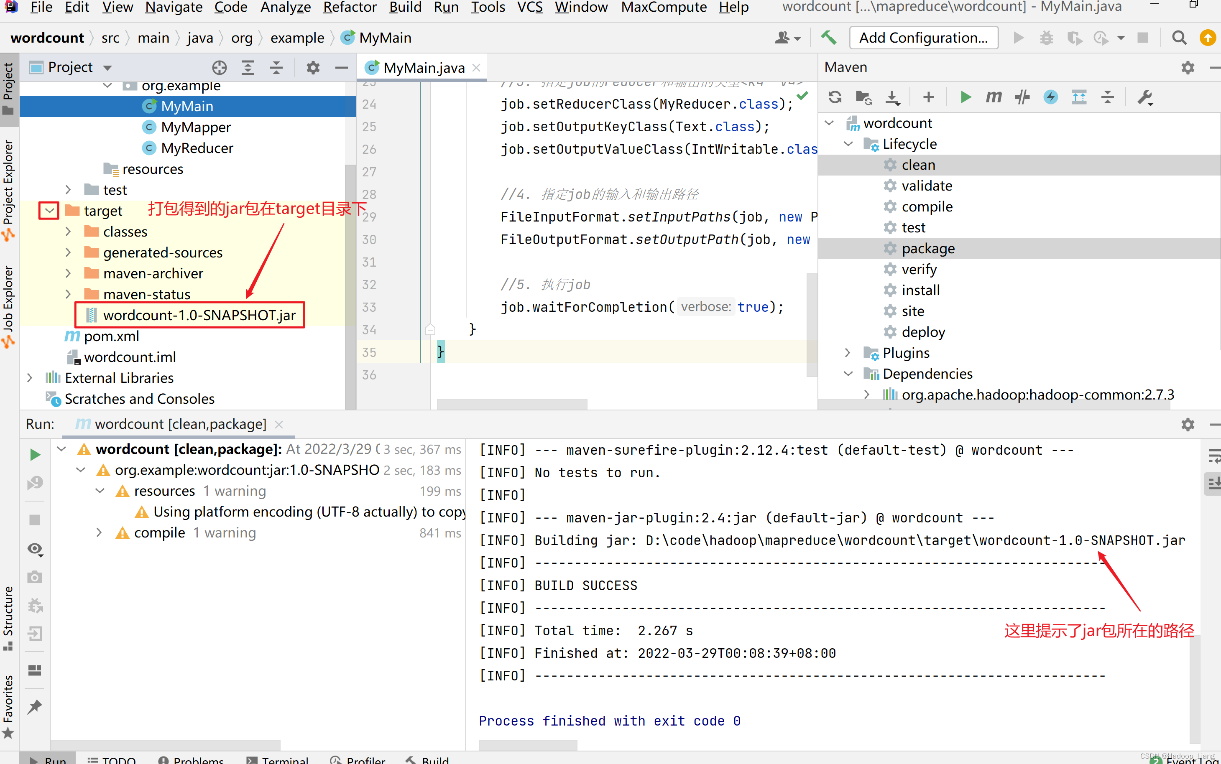The height and width of the screenshot is (764, 1221).
Task: Execute a Maven Goal using the m icon
Action: [993, 97]
